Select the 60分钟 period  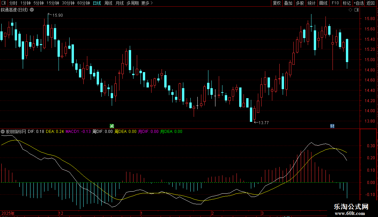[x=84, y=3]
